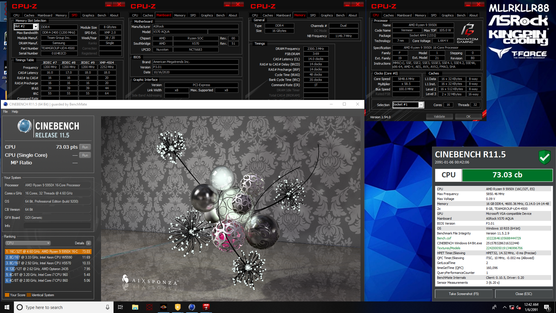Select the Bench tab in the first CPU-Z window
The image size is (556, 313).
pos(102,15)
